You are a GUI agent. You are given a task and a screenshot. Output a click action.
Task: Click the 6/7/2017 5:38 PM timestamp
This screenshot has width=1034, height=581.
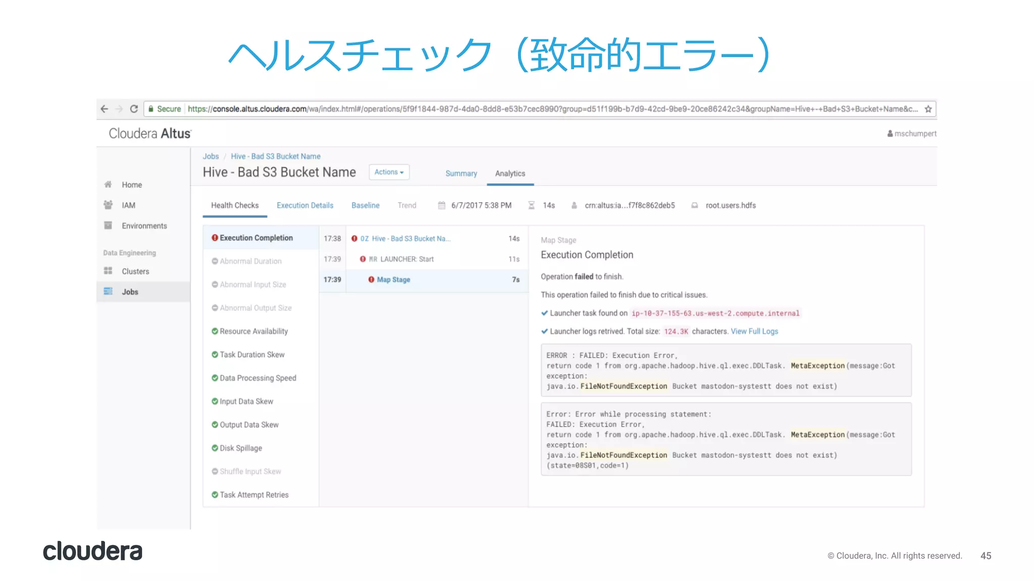[x=481, y=205]
